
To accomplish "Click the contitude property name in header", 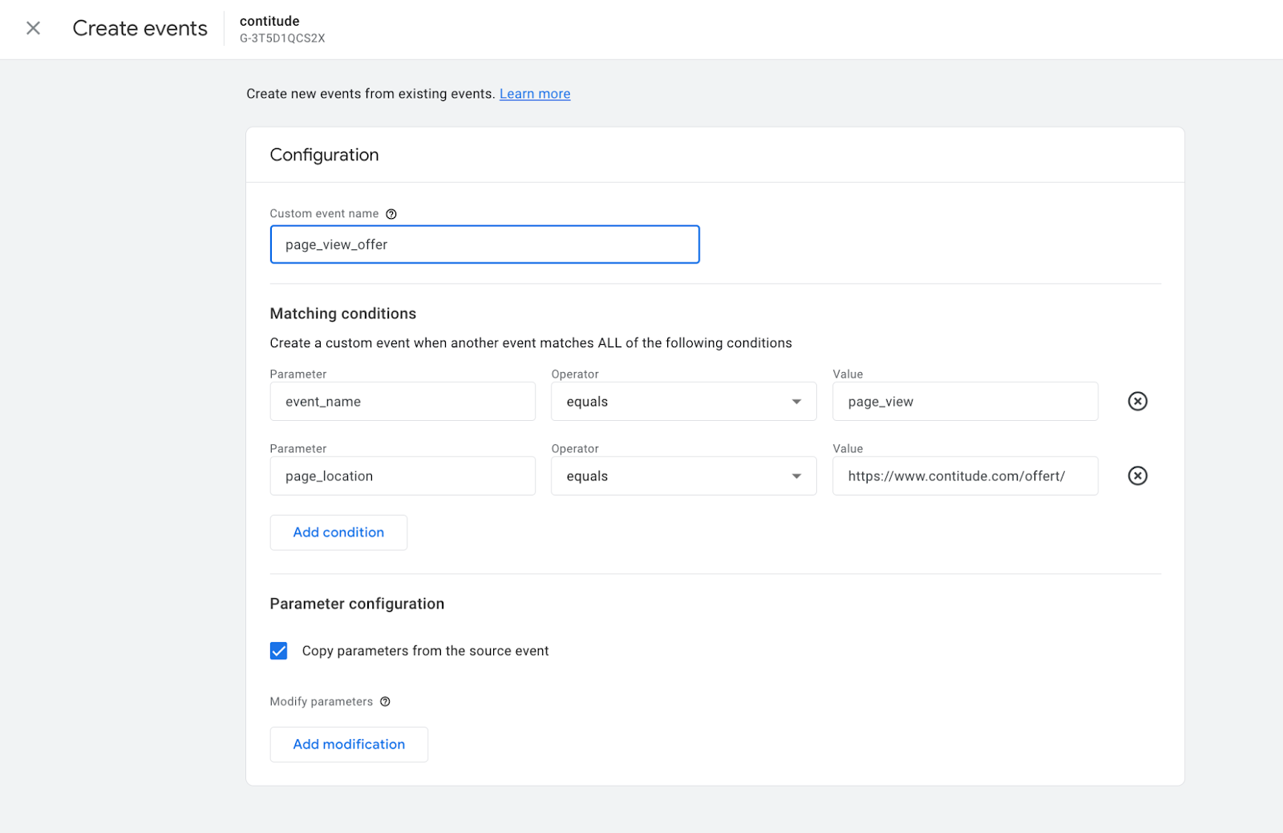I will (x=269, y=21).
